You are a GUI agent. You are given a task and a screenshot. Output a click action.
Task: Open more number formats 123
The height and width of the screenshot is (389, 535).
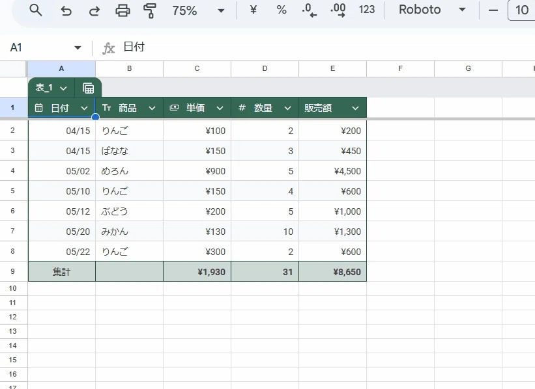pyautogui.click(x=367, y=10)
